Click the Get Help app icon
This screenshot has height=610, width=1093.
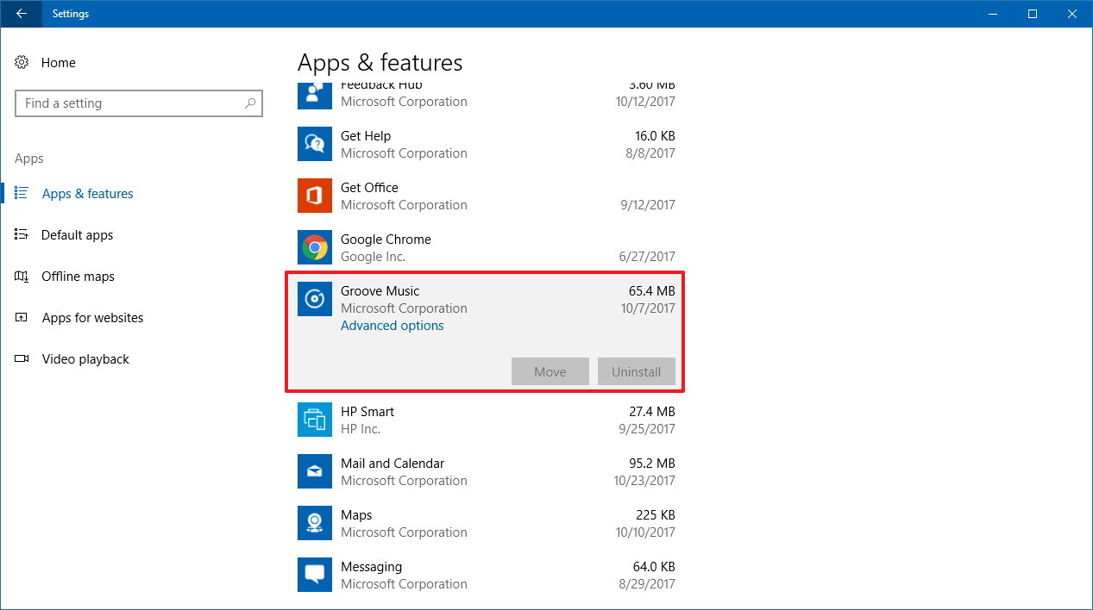pyautogui.click(x=315, y=144)
